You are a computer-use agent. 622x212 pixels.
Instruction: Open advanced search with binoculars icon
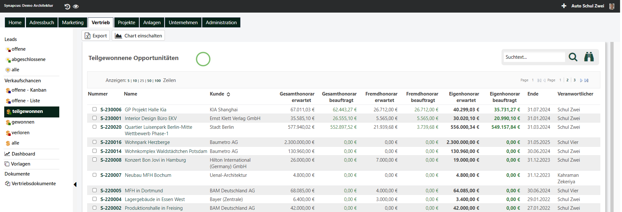589,57
